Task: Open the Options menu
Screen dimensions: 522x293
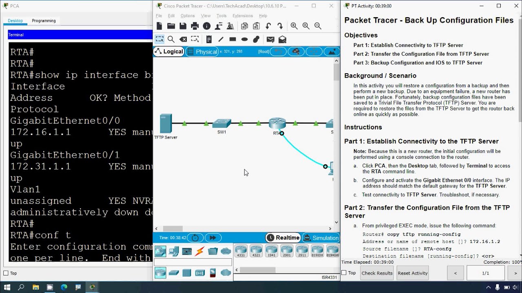Action: [188, 15]
